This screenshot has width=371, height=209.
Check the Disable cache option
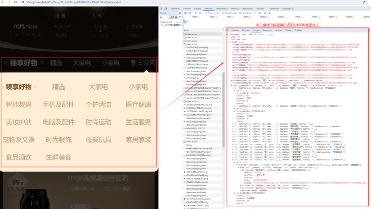(223, 13)
